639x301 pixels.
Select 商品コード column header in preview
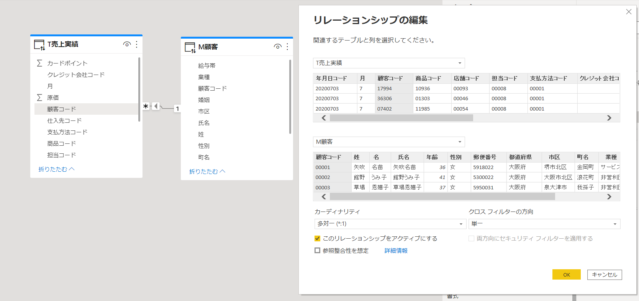(x=432, y=78)
